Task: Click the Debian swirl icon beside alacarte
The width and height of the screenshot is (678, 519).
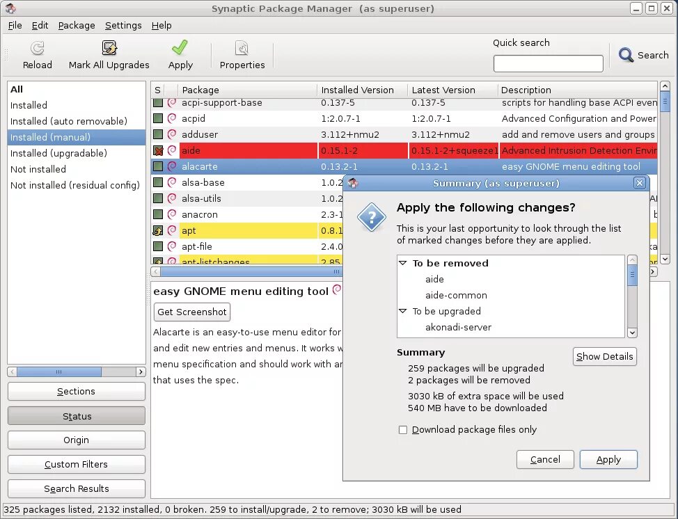Action: click(x=172, y=166)
